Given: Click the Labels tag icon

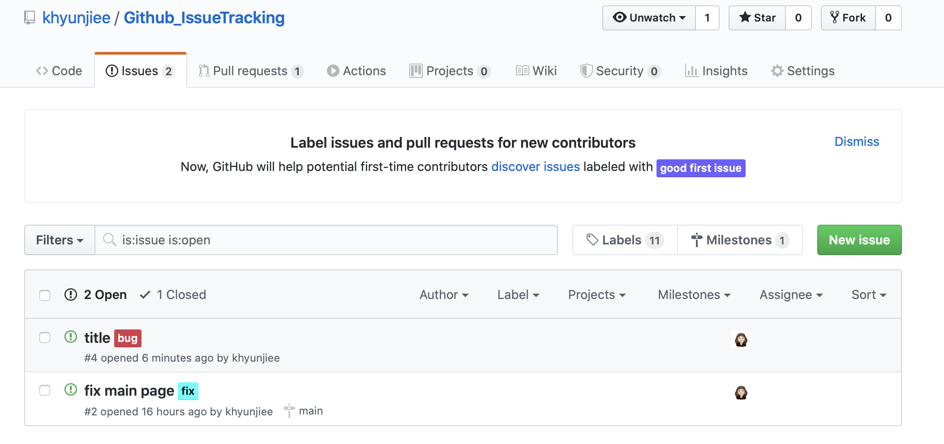Looking at the screenshot, I should pyautogui.click(x=592, y=240).
